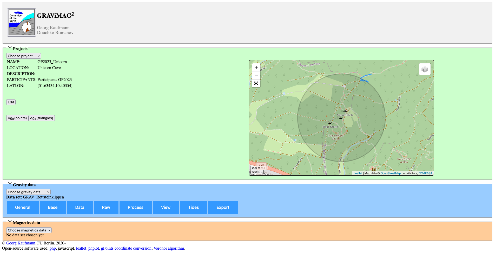Switch to the Process tab

[135, 207]
